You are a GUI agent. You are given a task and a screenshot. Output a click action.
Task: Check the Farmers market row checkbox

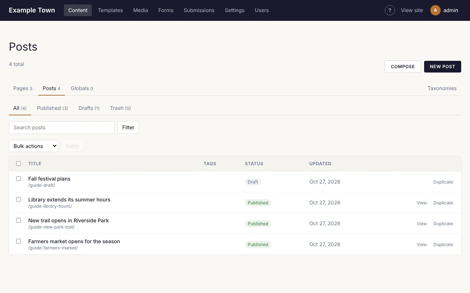coord(19,241)
